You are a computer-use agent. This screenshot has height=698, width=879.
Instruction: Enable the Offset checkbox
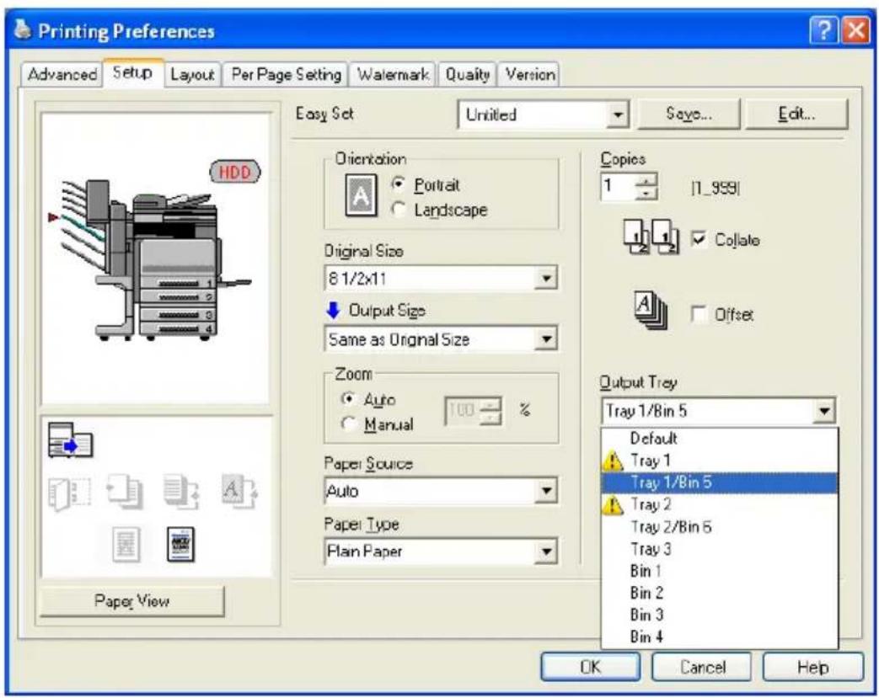[x=699, y=314]
